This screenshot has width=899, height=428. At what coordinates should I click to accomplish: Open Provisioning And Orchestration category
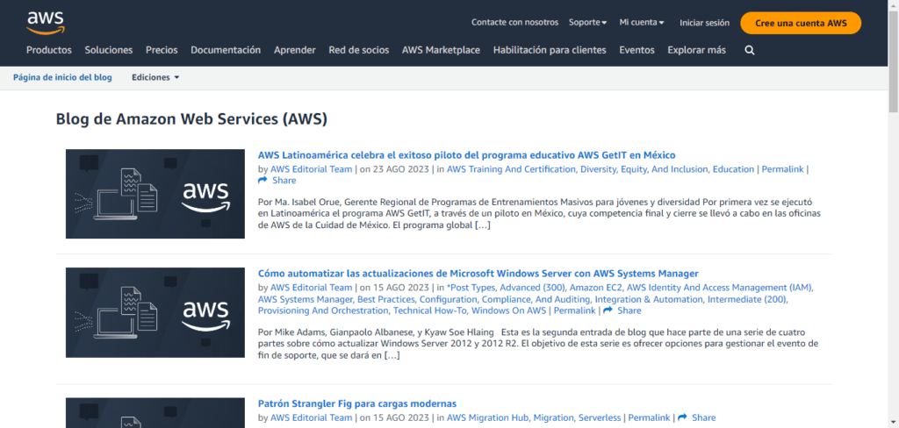[324, 310]
